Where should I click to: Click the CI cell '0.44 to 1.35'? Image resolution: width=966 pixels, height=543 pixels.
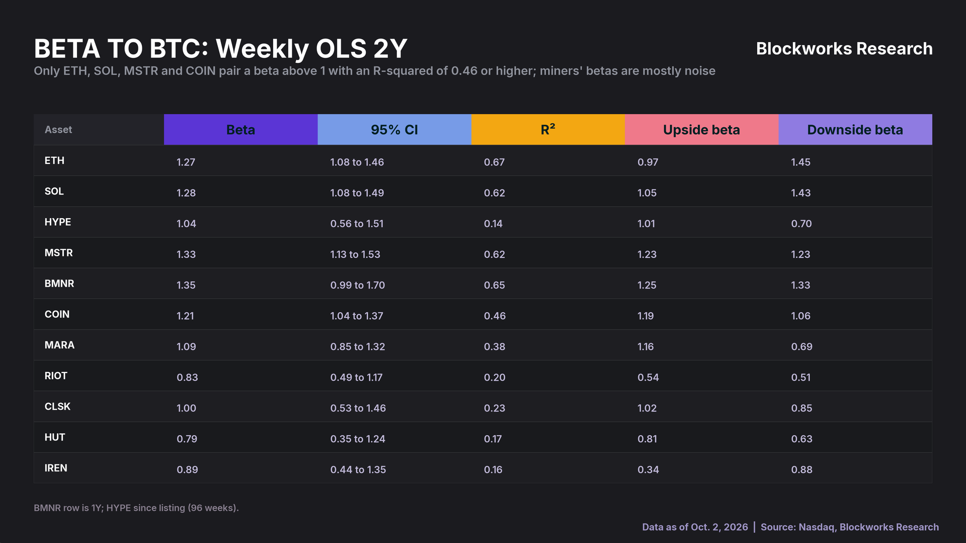point(358,469)
